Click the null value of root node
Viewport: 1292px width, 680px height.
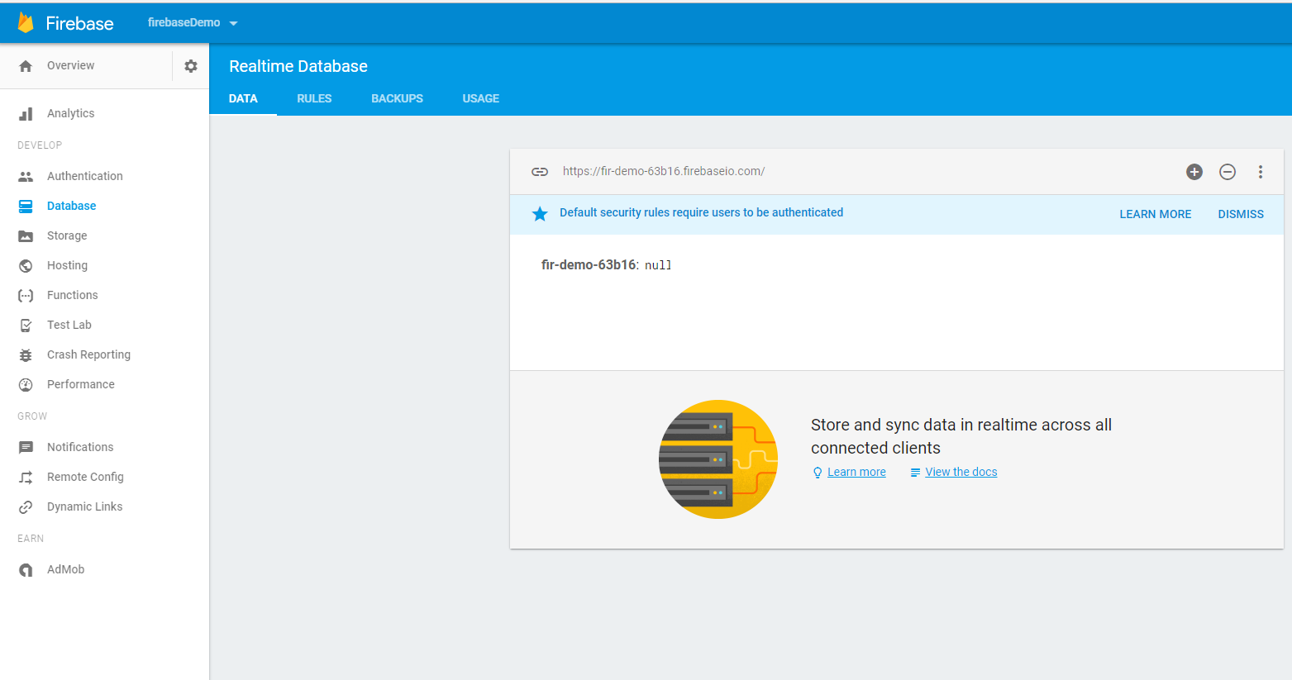(658, 266)
